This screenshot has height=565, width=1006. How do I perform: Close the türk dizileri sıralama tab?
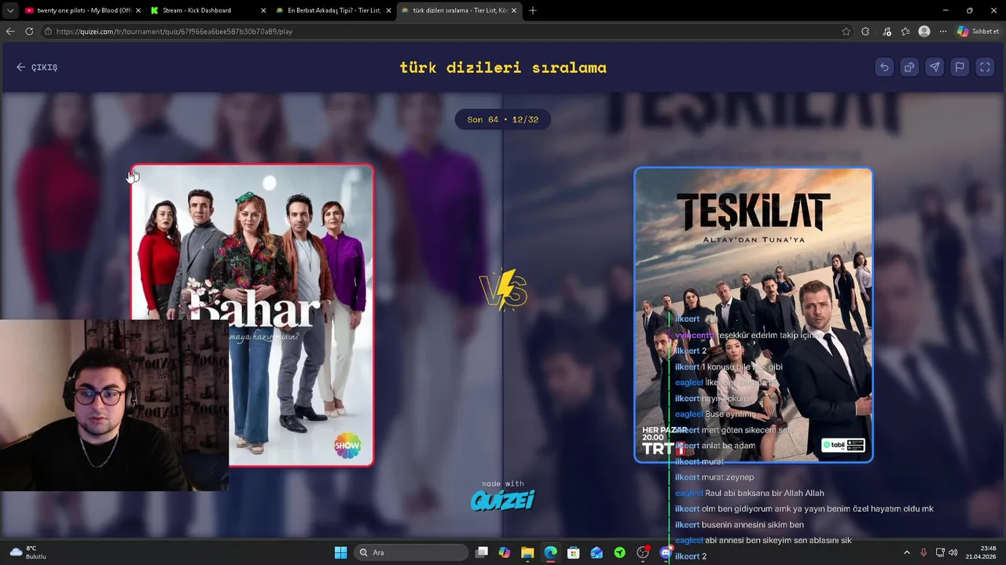click(514, 10)
